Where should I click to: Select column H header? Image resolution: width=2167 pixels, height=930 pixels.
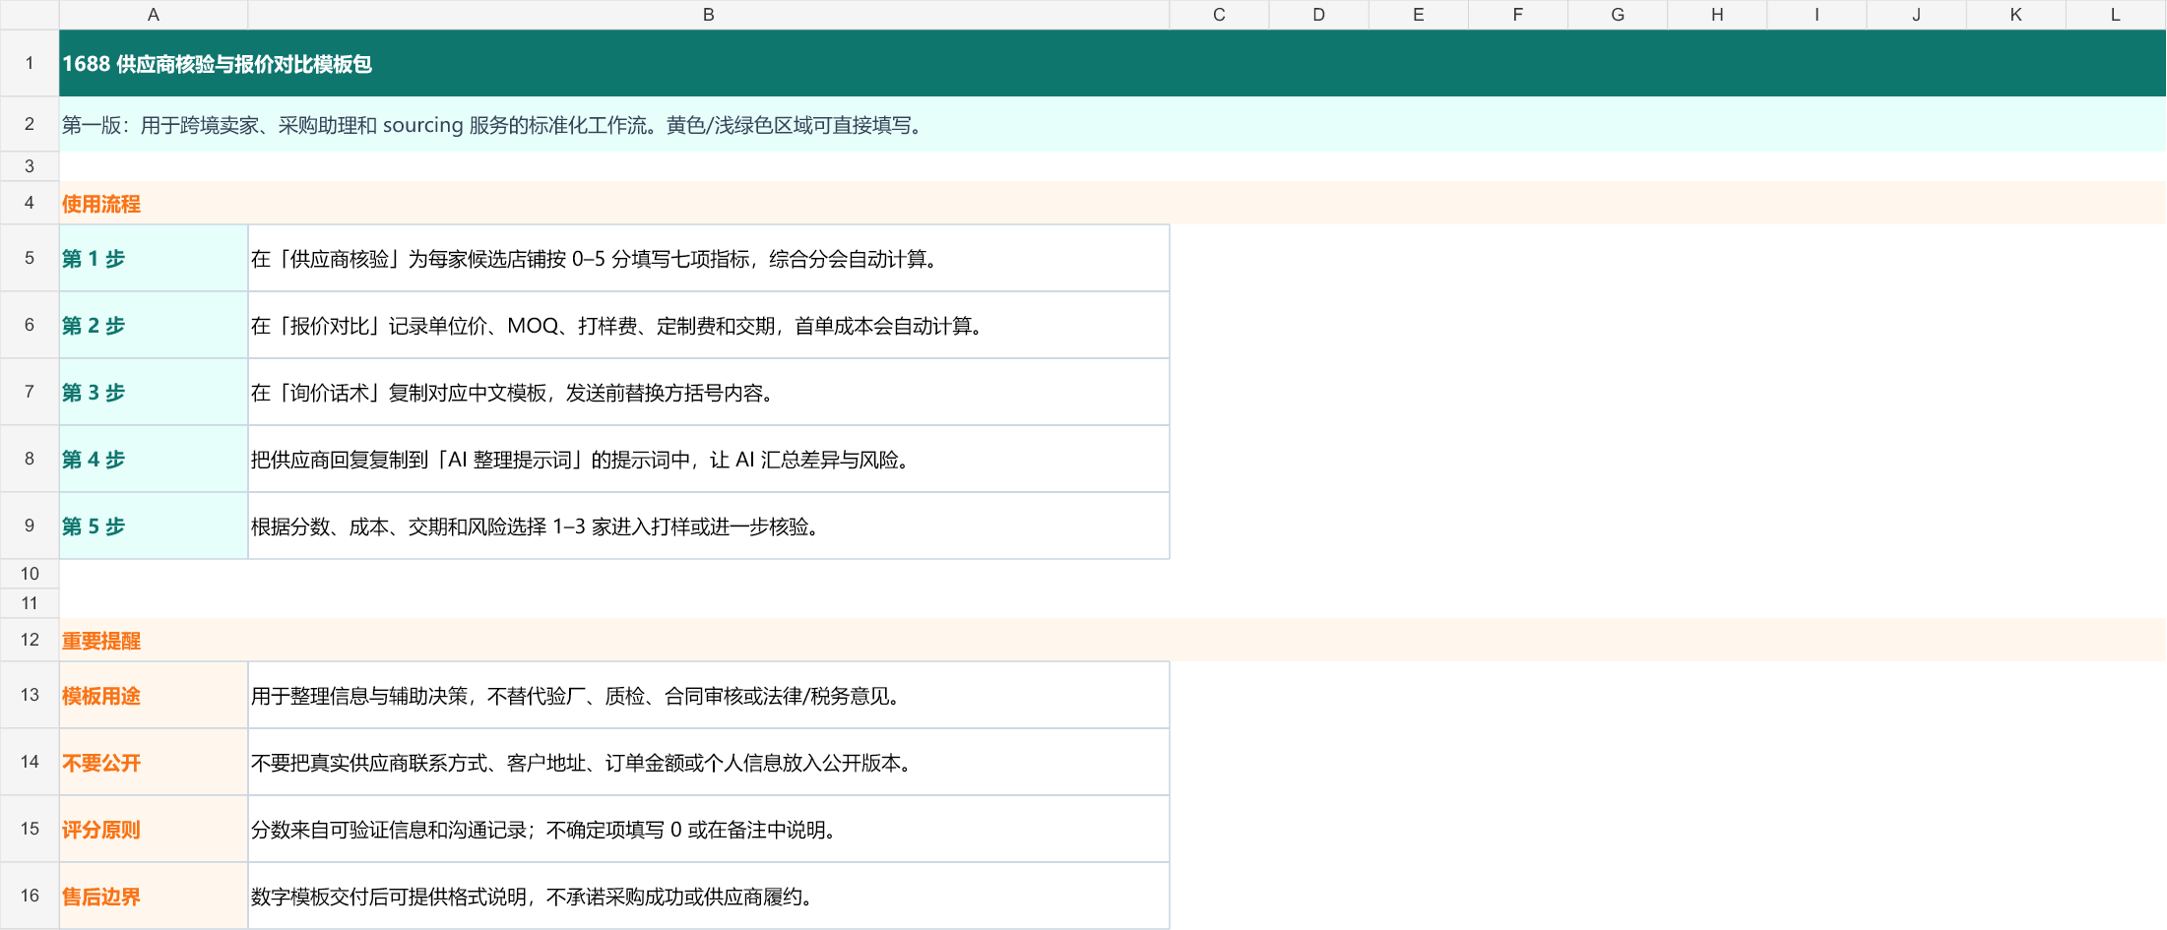pos(1717,15)
